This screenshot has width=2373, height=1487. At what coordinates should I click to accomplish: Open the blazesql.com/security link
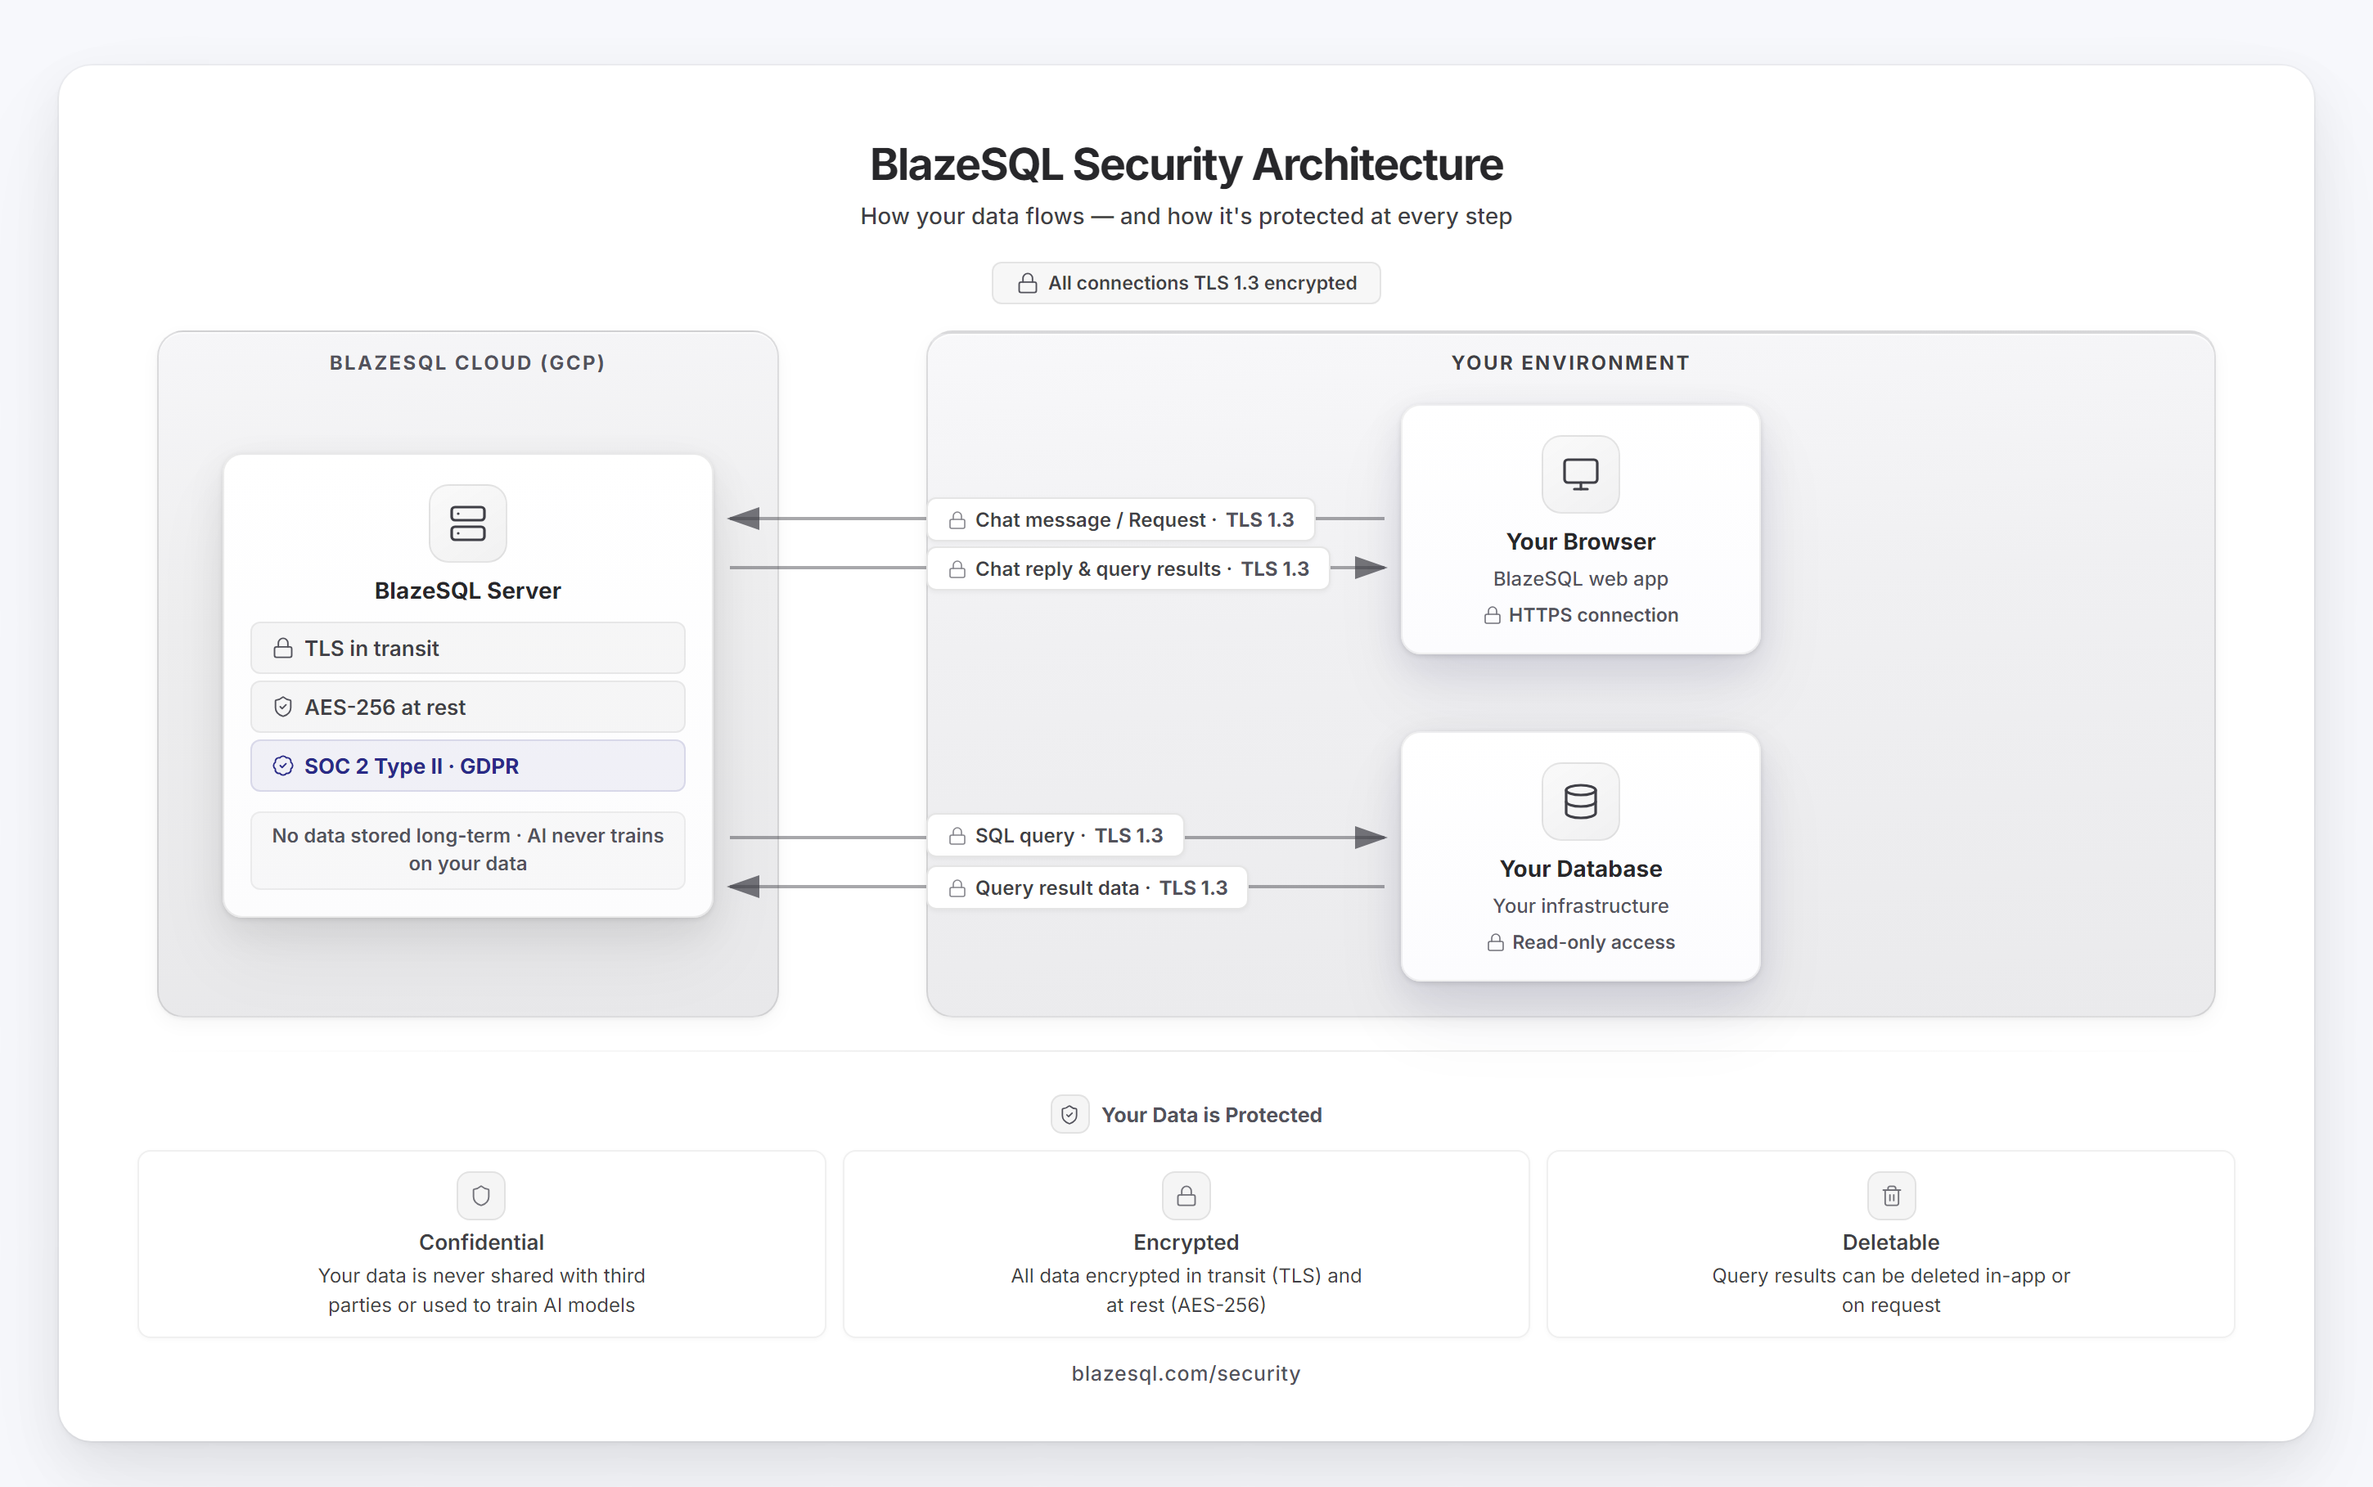pyautogui.click(x=1186, y=1373)
